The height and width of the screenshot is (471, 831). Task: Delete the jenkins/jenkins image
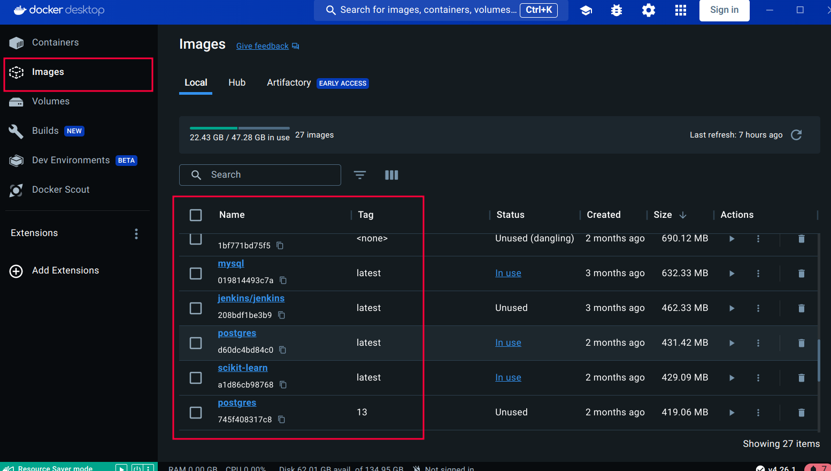pos(801,308)
